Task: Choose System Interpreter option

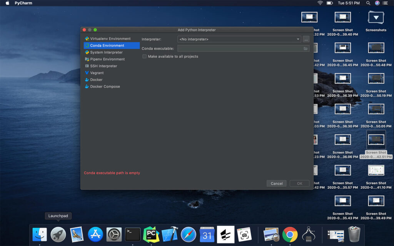Action: pos(112,52)
